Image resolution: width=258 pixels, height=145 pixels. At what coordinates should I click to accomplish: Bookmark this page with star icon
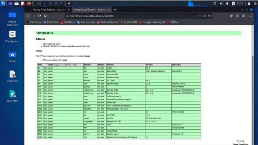click(210, 16)
